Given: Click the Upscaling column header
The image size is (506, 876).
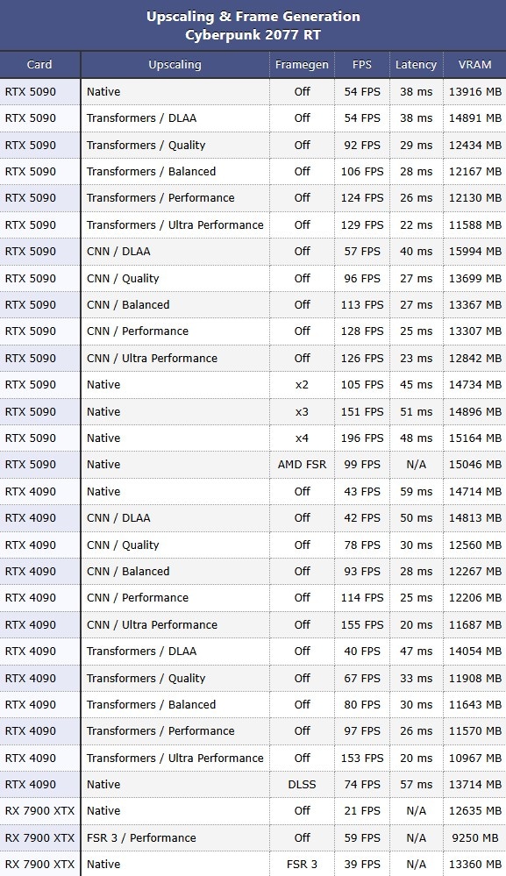Looking at the screenshot, I should coord(175,65).
